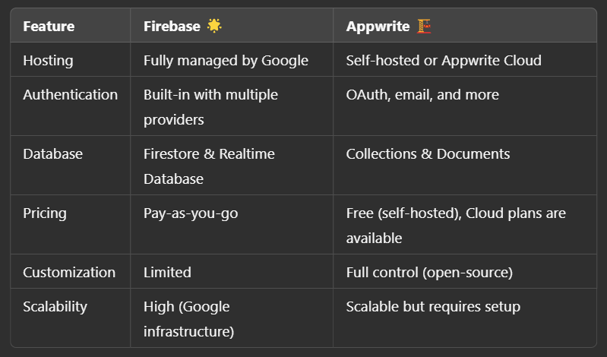This screenshot has width=607, height=357.
Task: Select the 'Pay-as-you-go' pricing cell
Action: point(191,213)
